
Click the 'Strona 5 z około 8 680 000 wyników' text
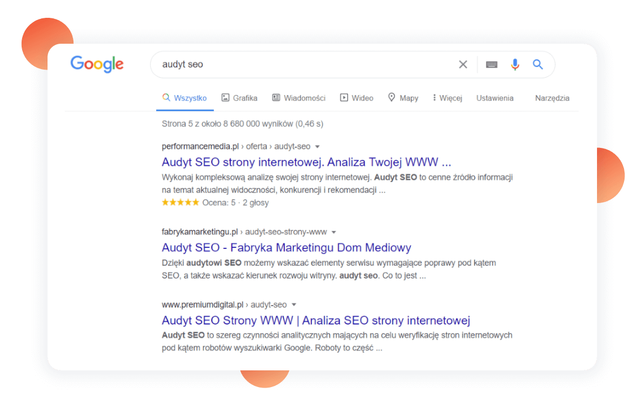tap(243, 124)
